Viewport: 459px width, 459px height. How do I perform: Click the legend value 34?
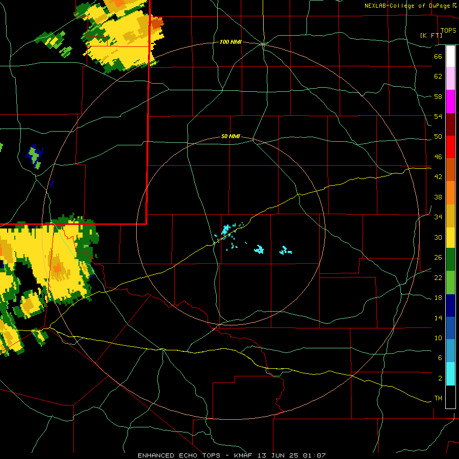click(x=438, y=217)
